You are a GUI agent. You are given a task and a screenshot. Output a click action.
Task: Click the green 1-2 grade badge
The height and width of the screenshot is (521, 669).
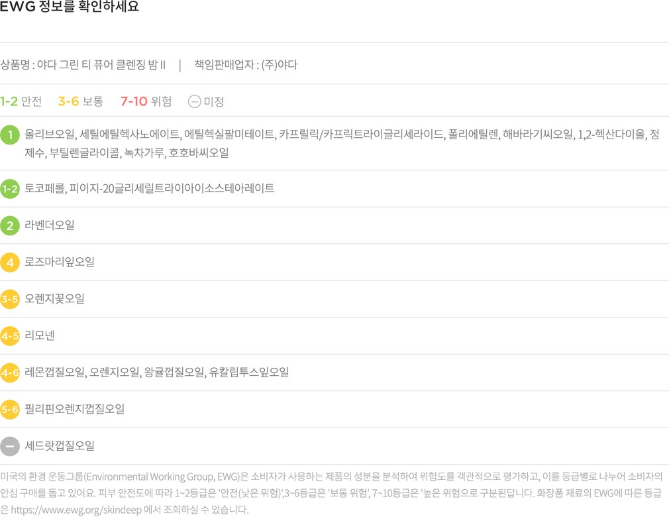[10, 189]
